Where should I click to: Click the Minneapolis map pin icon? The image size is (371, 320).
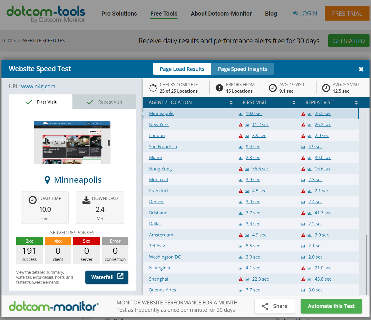(47, 180)
